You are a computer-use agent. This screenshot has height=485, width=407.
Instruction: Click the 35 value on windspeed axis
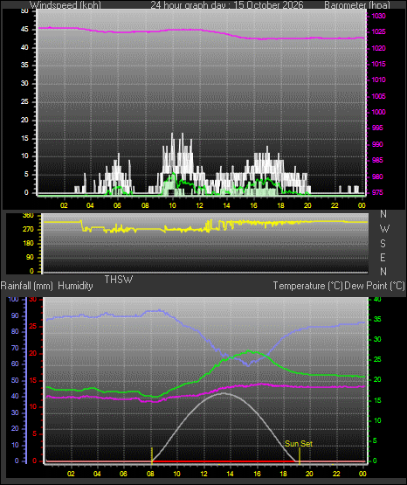click(x=24, y=65)
